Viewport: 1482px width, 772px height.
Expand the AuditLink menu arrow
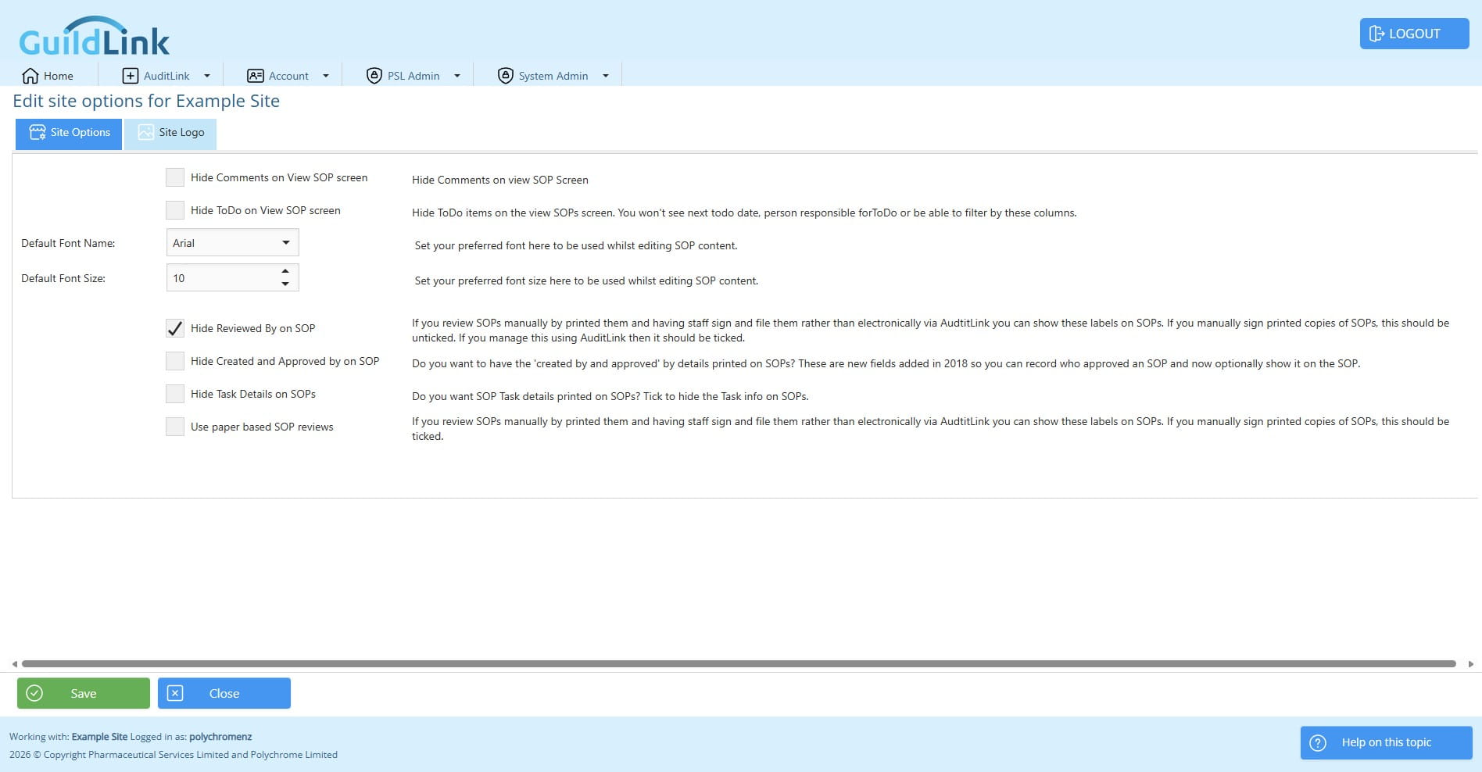(x=207, y=76)
